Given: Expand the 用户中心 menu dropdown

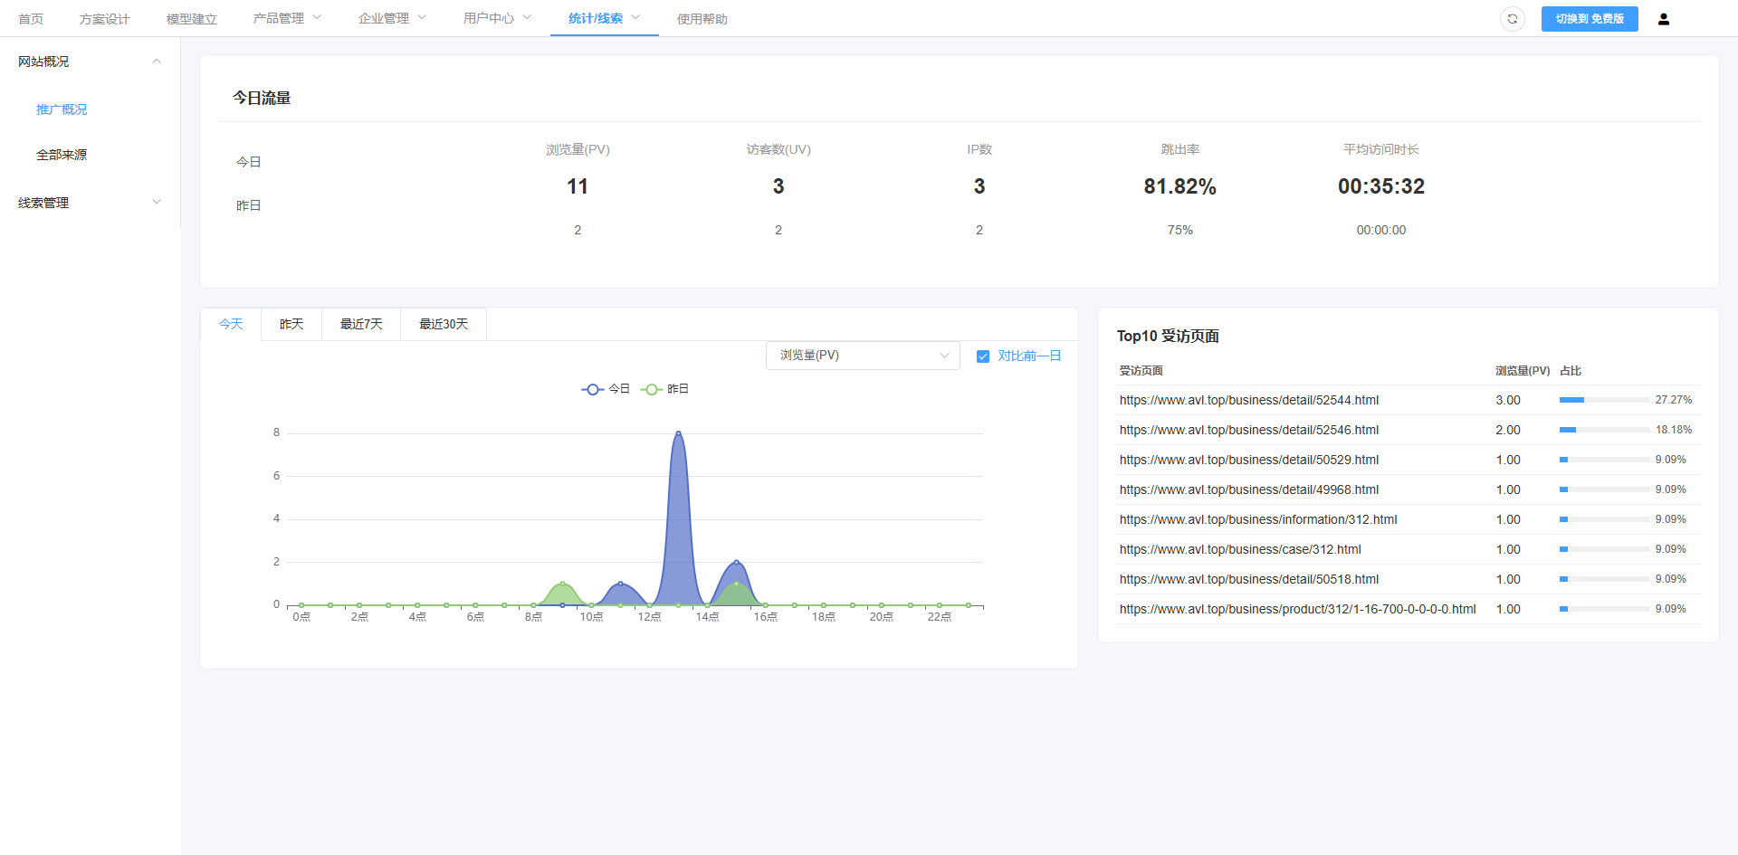Looking at the screenshot, I should pyautogui.click(x=497, y=18).
